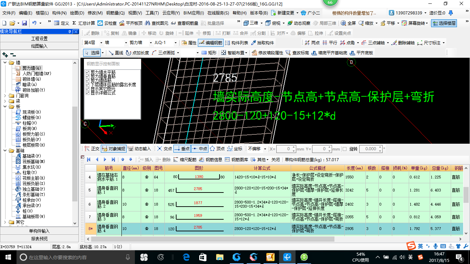Click 平齐板顶 tool
This screenshot has width=470, height=264.
tap(131, 23)
